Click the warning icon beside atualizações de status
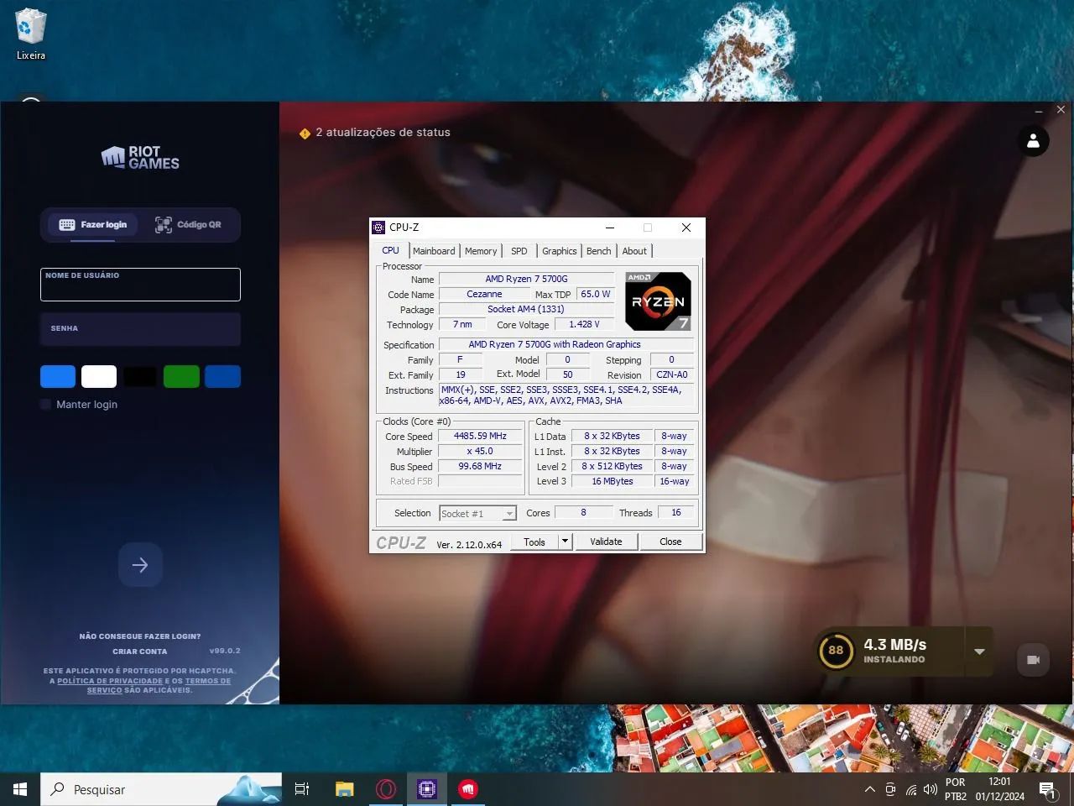1074x806 pixels. tap(305, 133)
